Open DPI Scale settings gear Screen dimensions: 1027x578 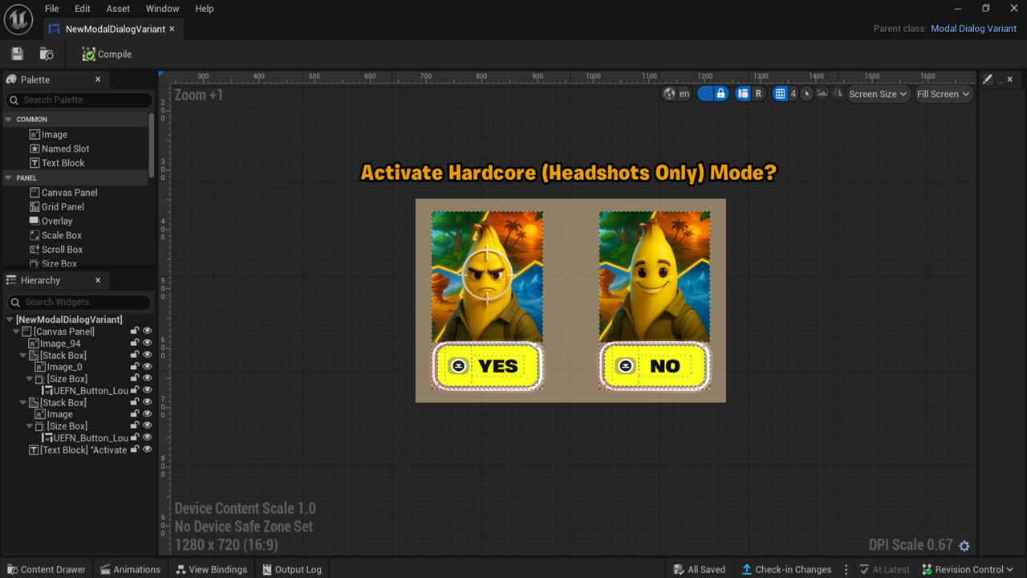[x=964, y=545]
